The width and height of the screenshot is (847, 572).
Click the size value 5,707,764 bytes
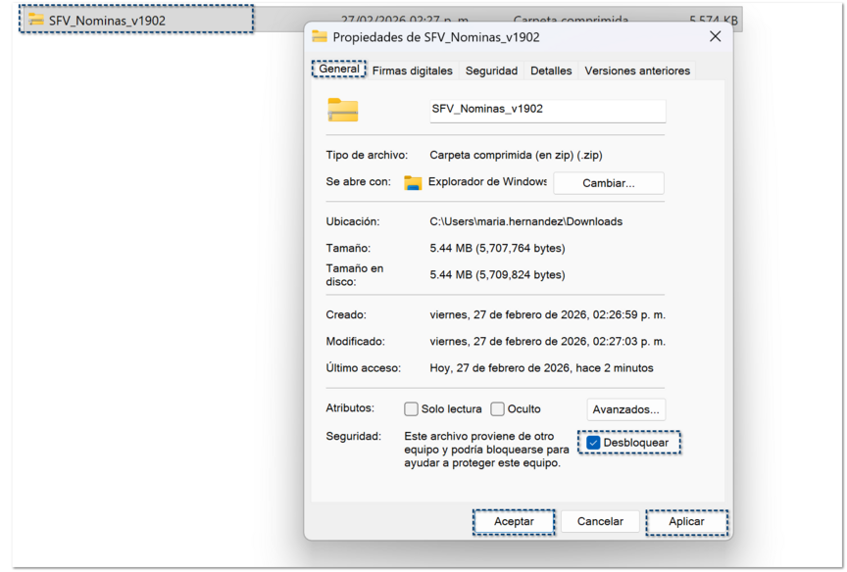point(497,248)
